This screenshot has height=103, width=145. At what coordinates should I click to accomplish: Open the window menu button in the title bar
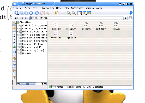point(15,4)
